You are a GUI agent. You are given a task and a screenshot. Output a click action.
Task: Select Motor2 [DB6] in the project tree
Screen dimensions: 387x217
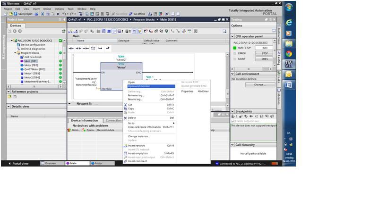pyautogui.click(x=32, y=77)
